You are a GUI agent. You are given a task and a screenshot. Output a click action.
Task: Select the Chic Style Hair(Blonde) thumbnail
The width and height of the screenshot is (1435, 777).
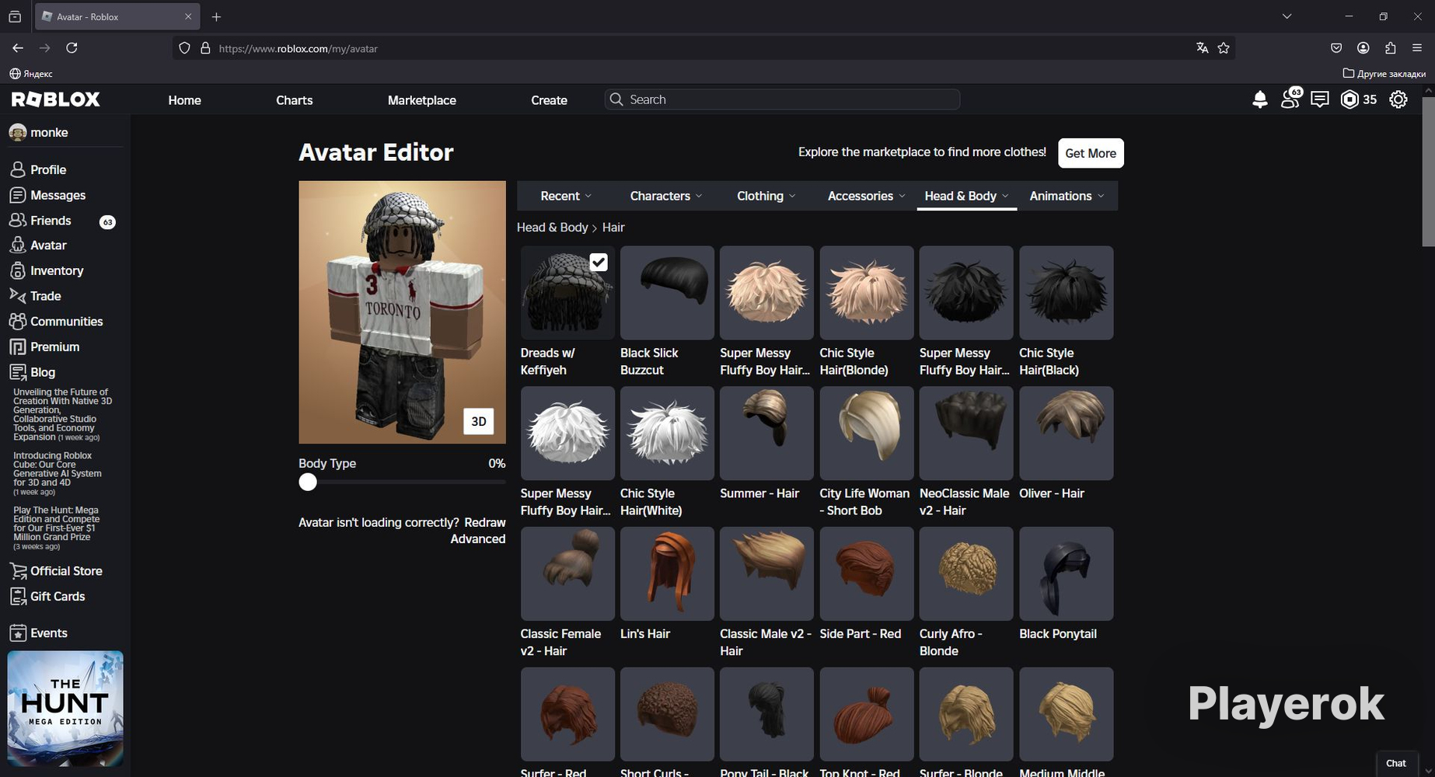click(867, 293)
